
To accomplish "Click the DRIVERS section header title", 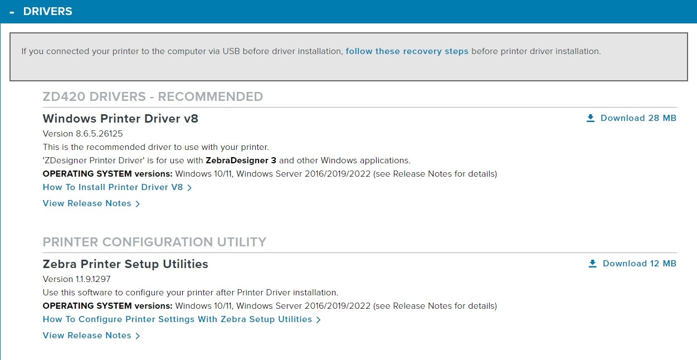I will tap(47, 11).
